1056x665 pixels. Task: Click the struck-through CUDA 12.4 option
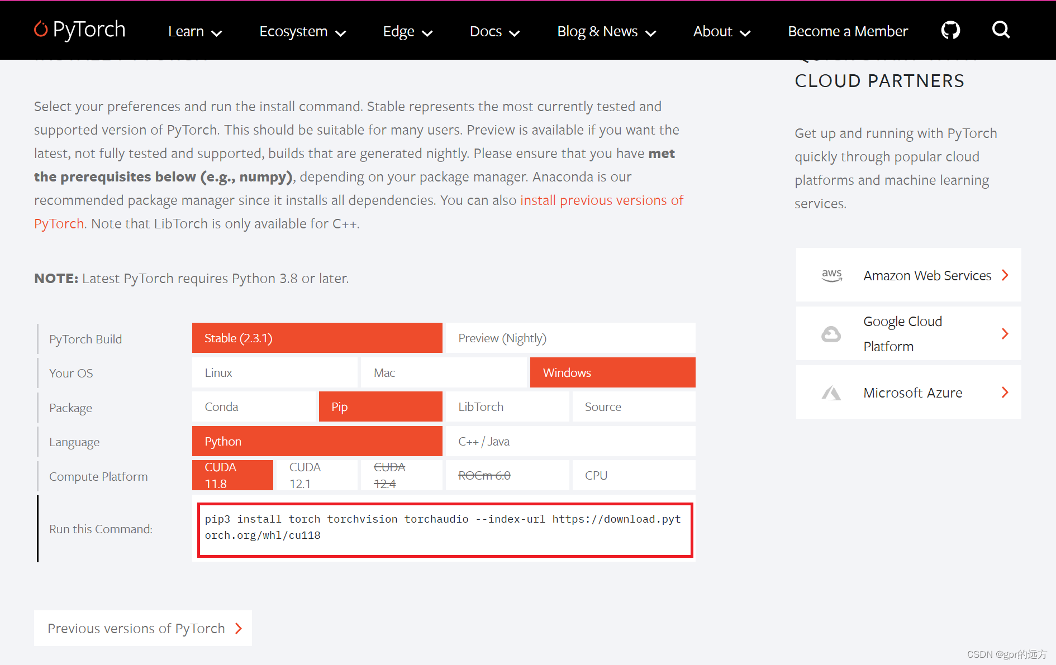point(402,475)
